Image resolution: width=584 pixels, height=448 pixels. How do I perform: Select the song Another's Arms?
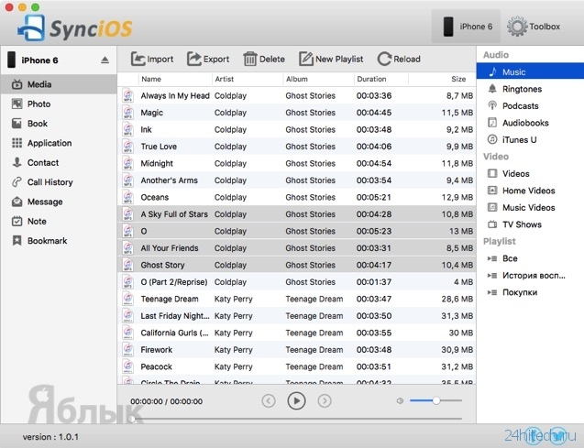296,180
